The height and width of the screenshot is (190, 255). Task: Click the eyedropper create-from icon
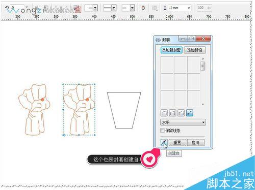point(164,142)
